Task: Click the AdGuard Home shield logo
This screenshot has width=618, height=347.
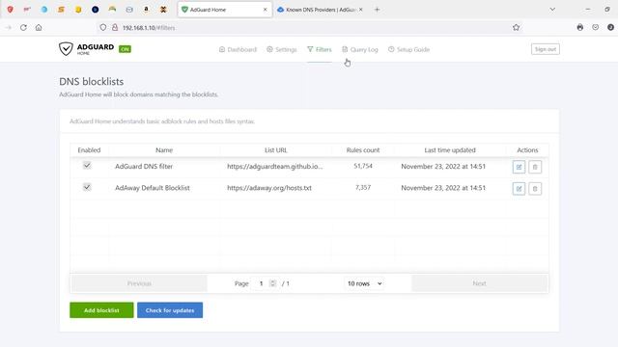Action: click(66, 49)
